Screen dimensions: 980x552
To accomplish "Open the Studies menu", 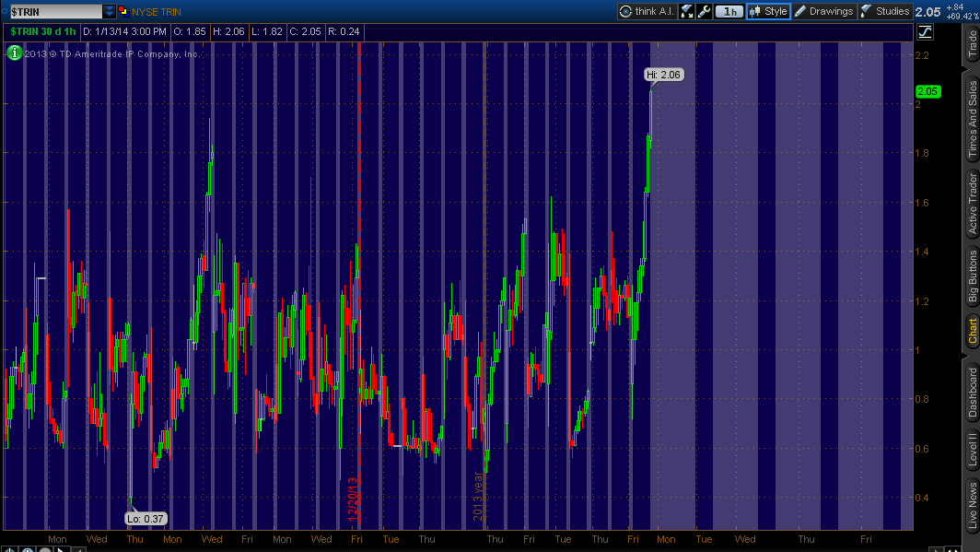I will (x=885, y=11).
